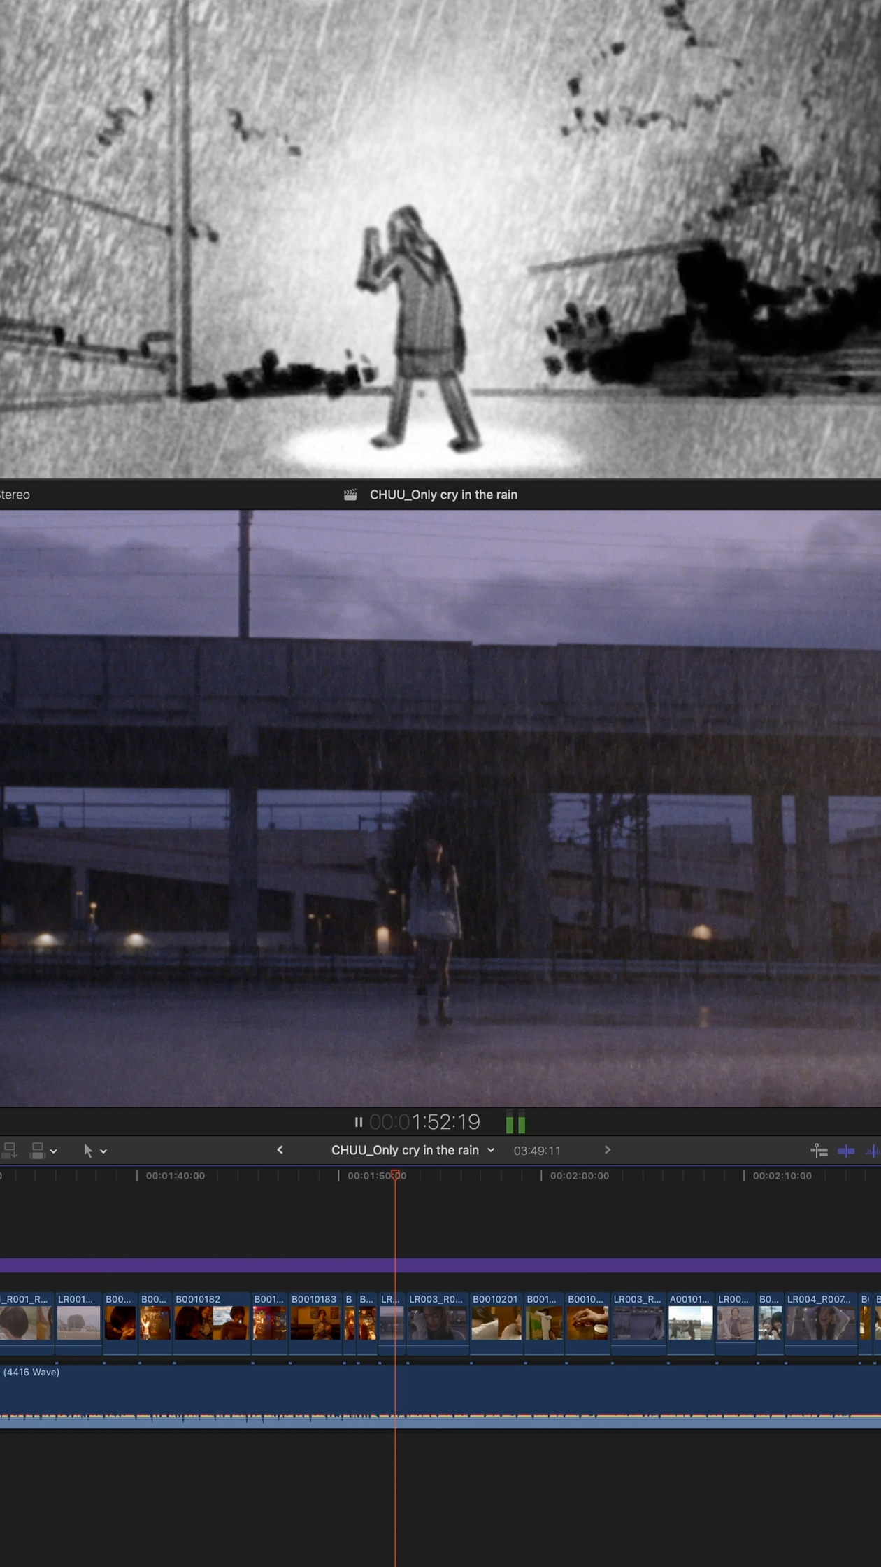Select the _R001_R... clip
Viewport: 881px width, 1567px height.
[x=26, y=1324]
